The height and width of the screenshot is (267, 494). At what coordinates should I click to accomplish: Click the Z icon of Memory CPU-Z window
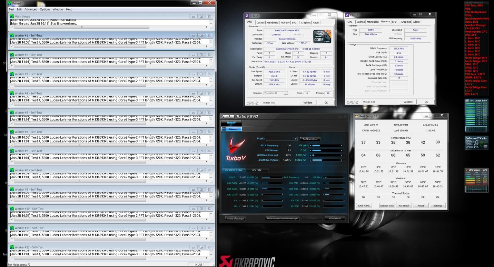[x=346, y=15]
